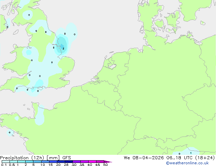Viewport: 216px width, 166px height.
Task: Click the legend scale label "50"
Action: coord(105,165)
